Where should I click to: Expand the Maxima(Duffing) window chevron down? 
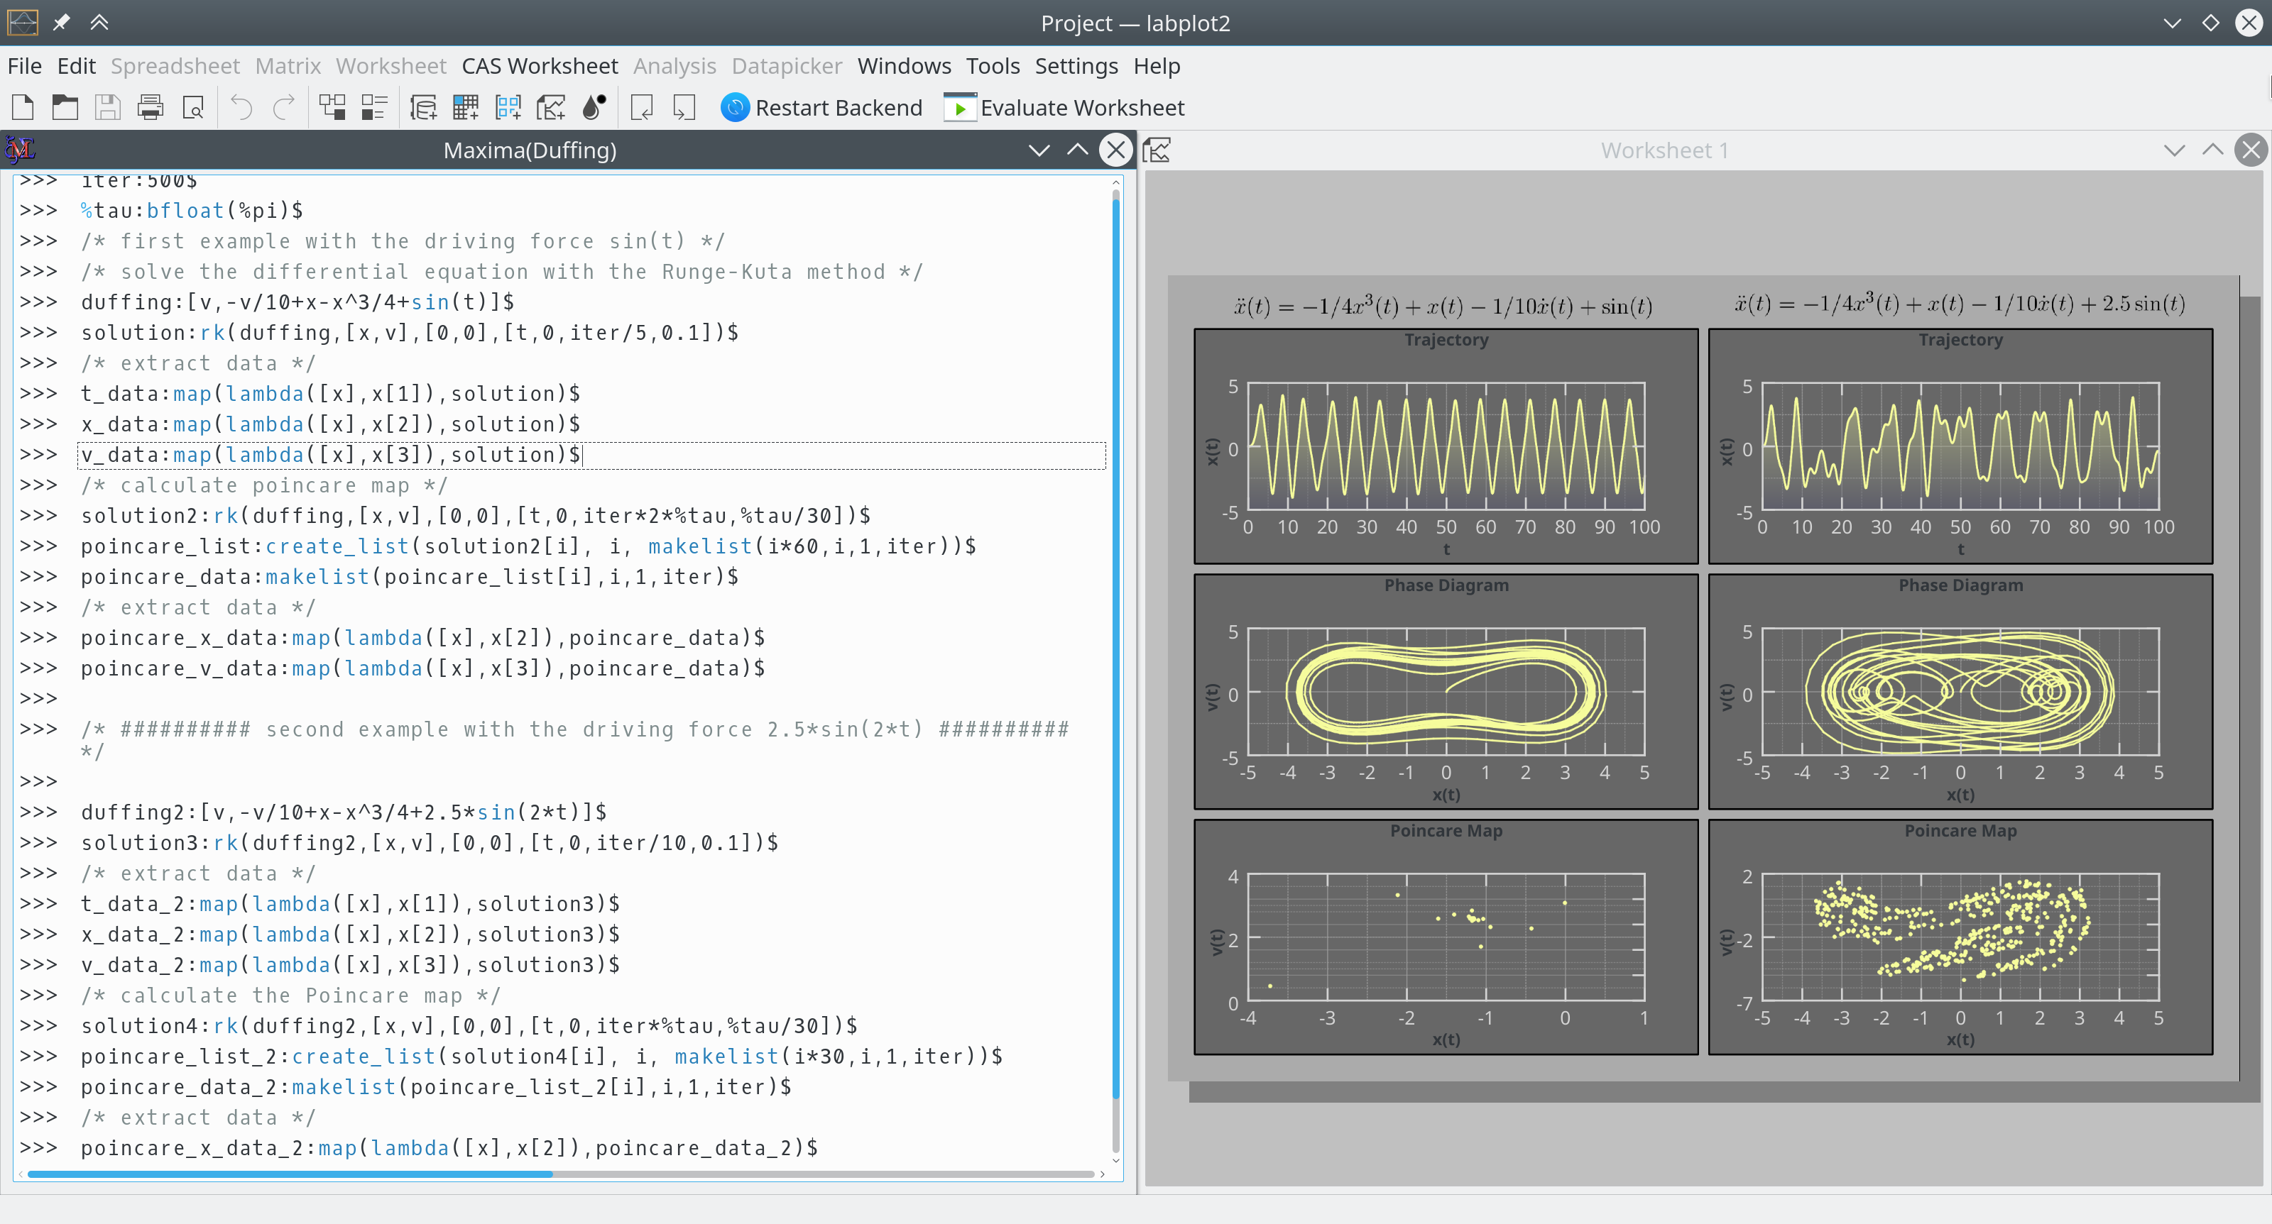point(1039,150)
